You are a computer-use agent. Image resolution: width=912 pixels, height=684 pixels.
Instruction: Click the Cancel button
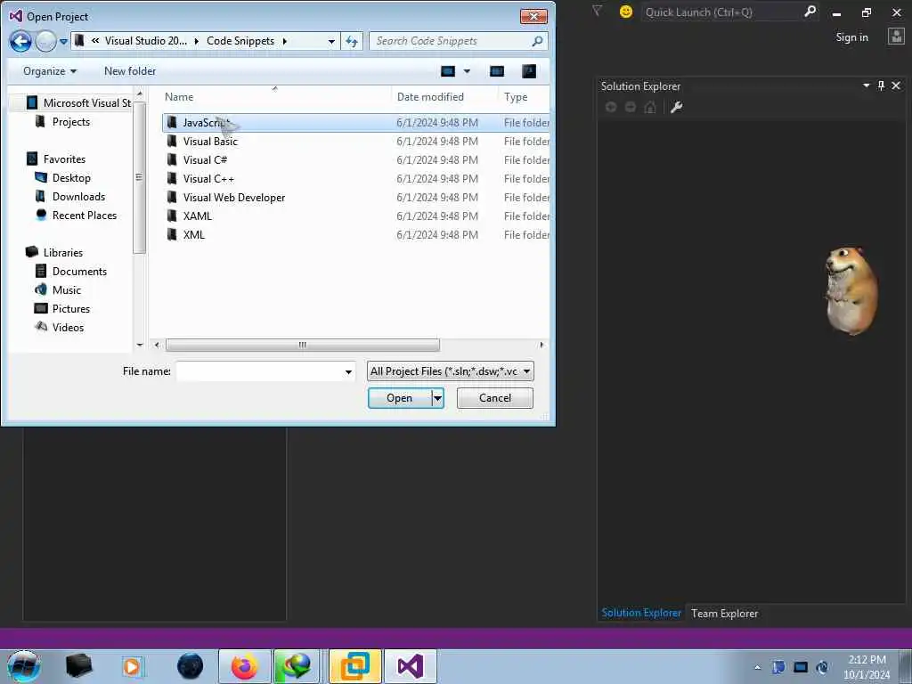click(x=495, y=398)
